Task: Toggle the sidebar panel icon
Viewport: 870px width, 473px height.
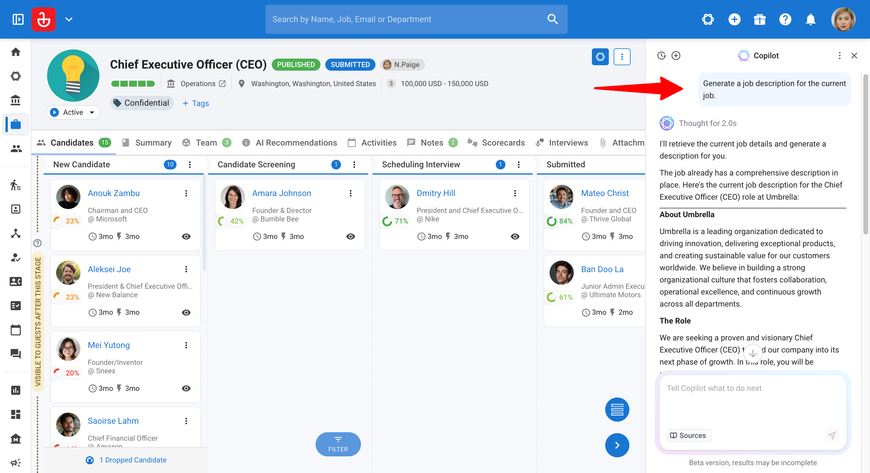Action: point(18,19)
